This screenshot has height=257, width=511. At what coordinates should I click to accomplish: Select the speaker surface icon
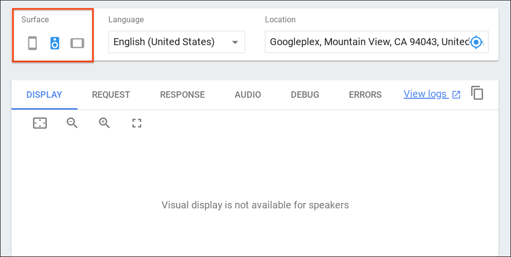[55, 43]
